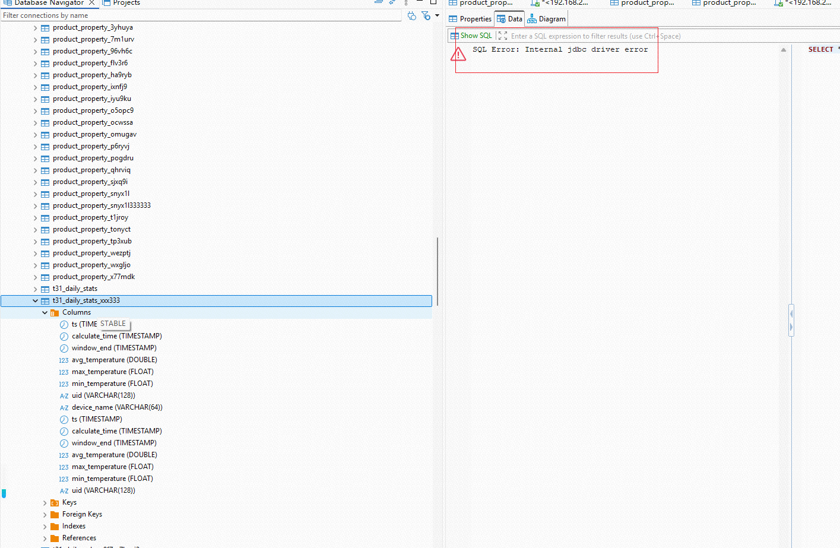Expand the Indexes folder
Image resolution: width=840 pixels, height=548 pixels.
pos(45,527)
